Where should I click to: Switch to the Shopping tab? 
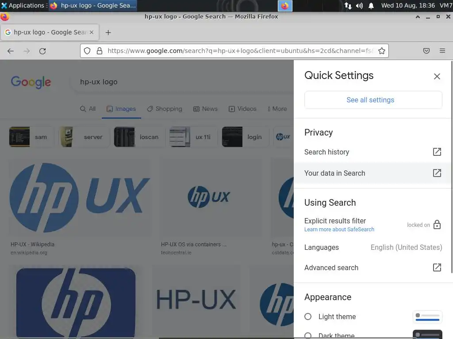click(x=165, y=109)
